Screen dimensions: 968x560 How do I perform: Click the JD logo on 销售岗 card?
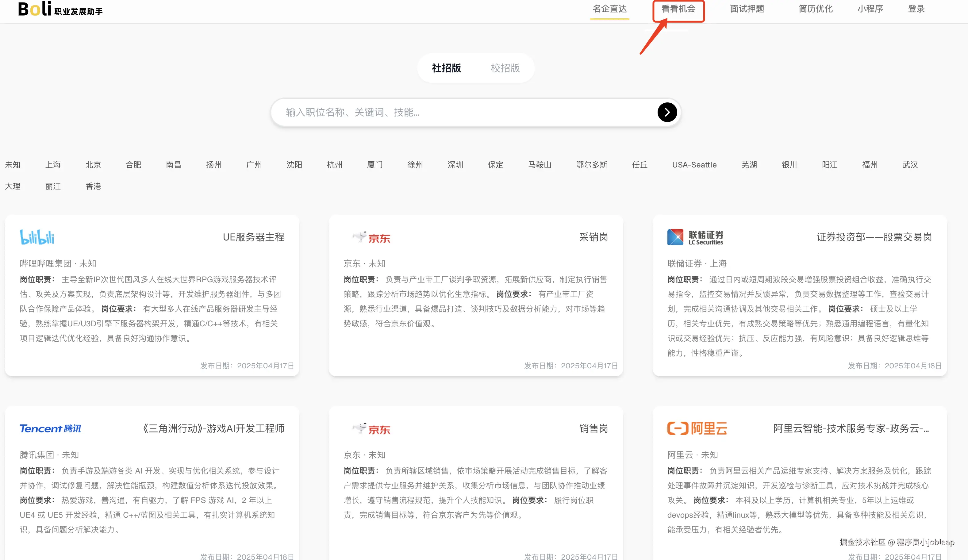371,428
